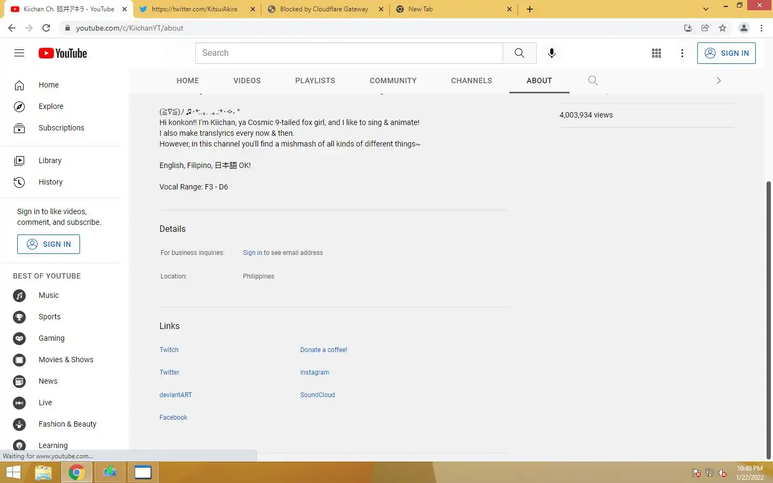Open the YouTube hamburger guide menu

pyautogui.click(x=19, y=53)
